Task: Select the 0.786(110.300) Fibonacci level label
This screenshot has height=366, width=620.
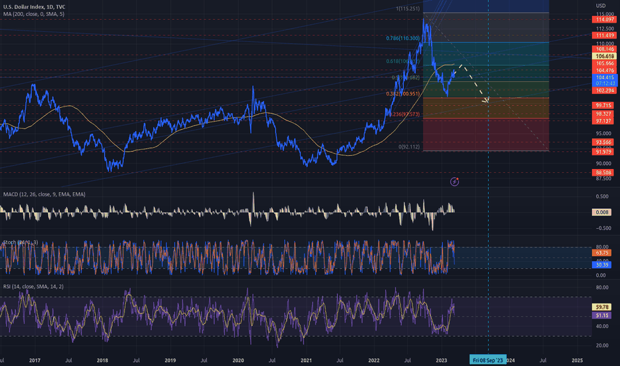Action: 403,38
